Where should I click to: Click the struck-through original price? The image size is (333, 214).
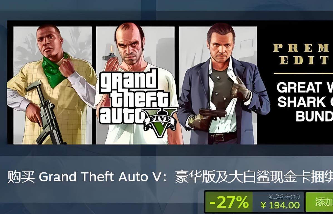click(284, 197)
